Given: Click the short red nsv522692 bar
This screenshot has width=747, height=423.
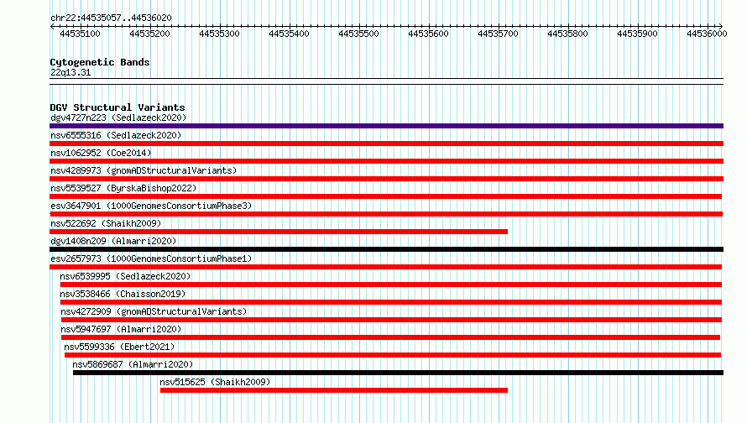Looking at the screenshot, I should [x=279, y=232].
